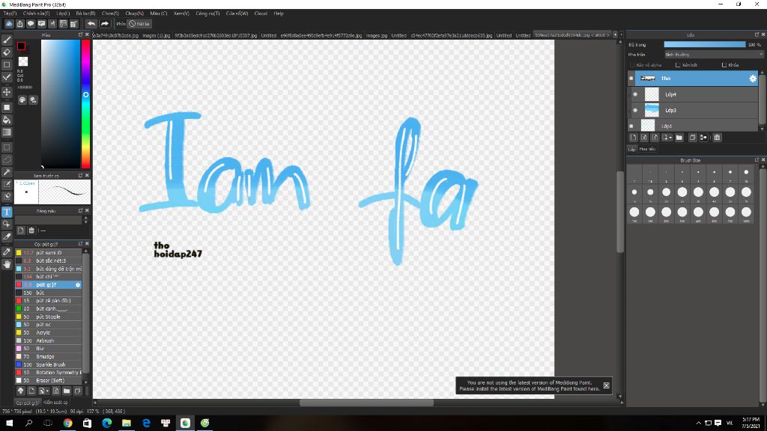Click trash icon in the Bảng màu panel
The image size is (767, 431).
pyautogui.click(x=31, y=230)
